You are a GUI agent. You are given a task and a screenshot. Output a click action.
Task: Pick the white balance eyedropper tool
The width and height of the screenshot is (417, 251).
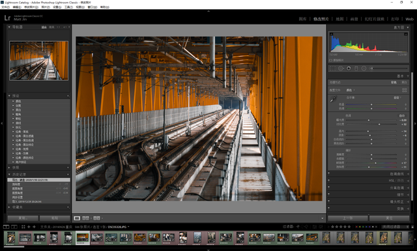click(333, 100)
